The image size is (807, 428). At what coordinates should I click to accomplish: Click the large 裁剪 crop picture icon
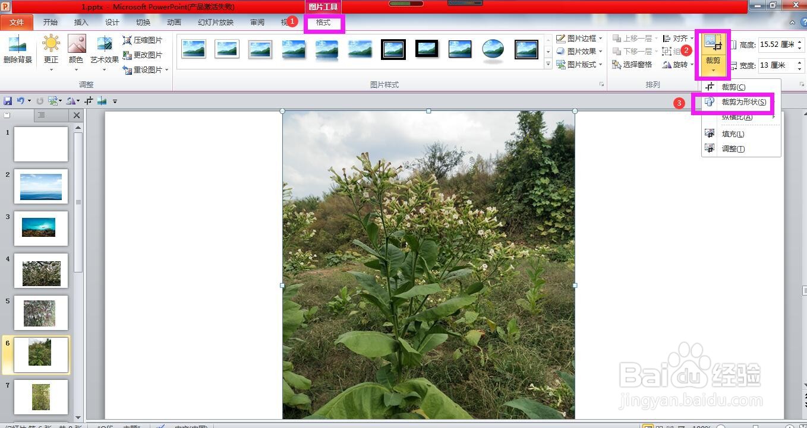click(713, 42)
